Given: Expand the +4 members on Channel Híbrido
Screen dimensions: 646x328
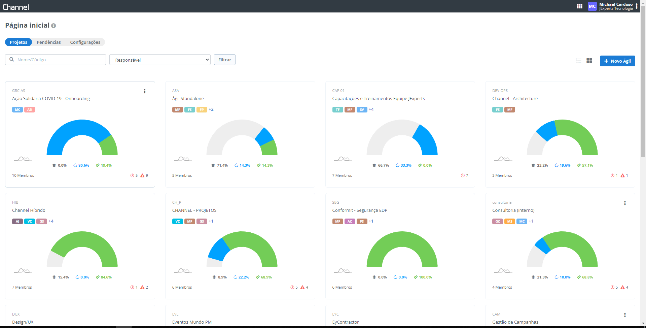Looking at the screenshot, I should 51,221.
